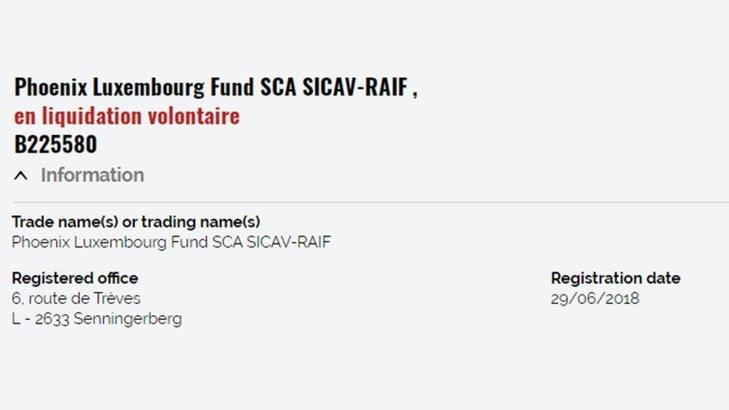The height and width of the screenshot is (410, 729).
Task: Click the 'L - 2633 Senningerberg' address line
Action: tap(96, 319)
